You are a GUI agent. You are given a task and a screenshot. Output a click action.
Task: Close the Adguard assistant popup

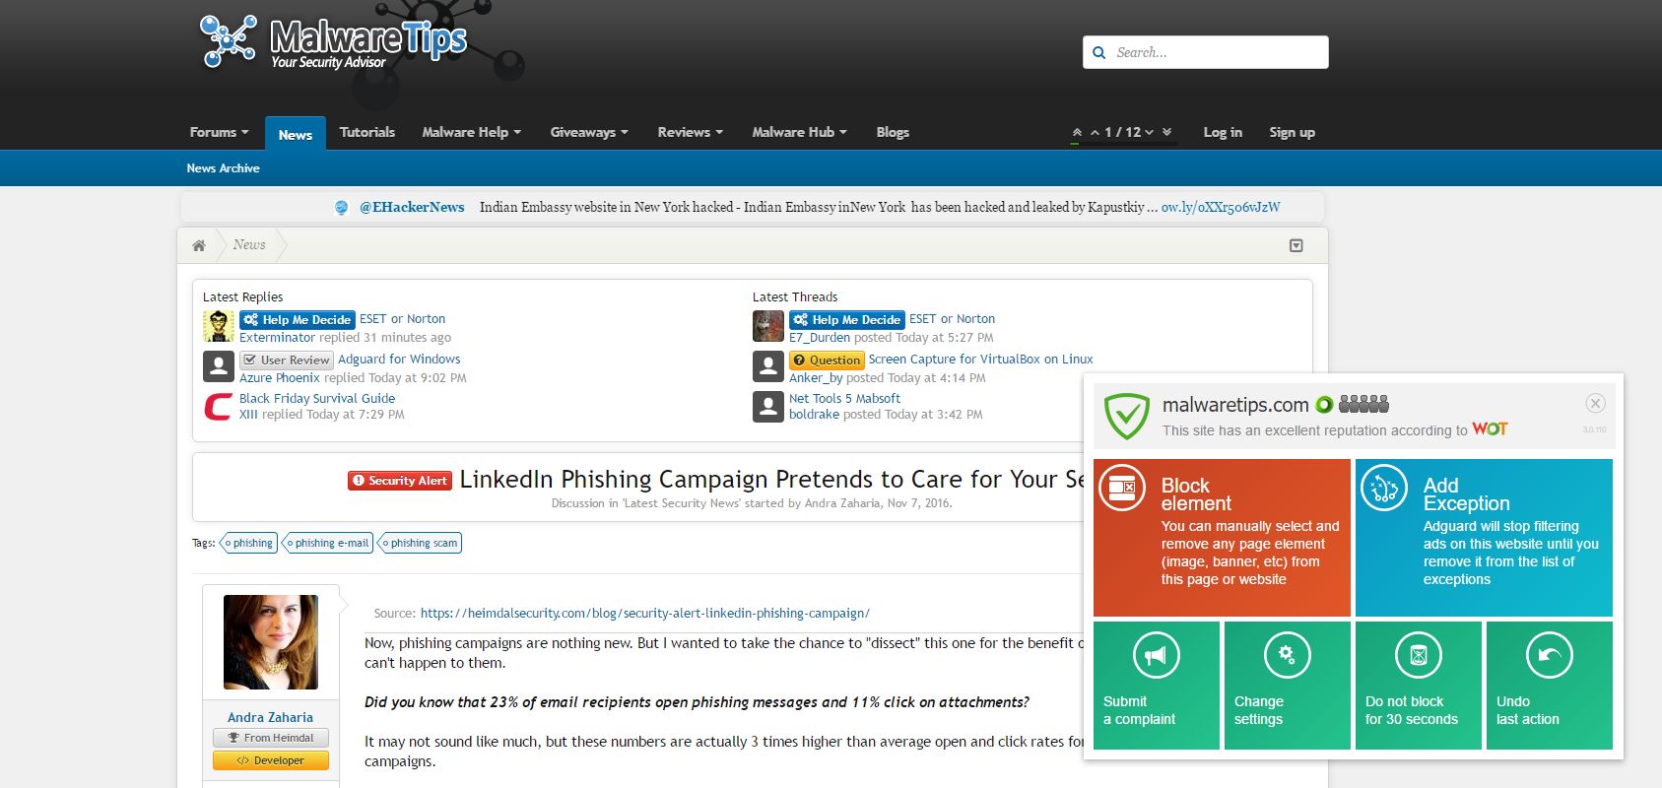1595,403
